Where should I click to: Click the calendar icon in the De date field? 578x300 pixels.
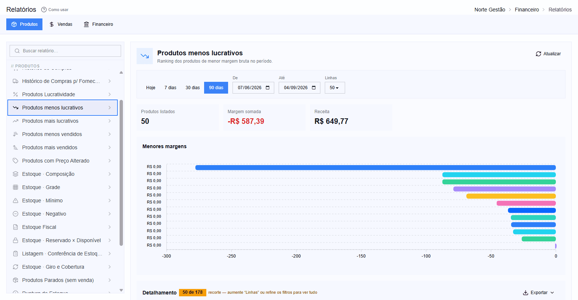pyautogui.click(x=268, y=88)
